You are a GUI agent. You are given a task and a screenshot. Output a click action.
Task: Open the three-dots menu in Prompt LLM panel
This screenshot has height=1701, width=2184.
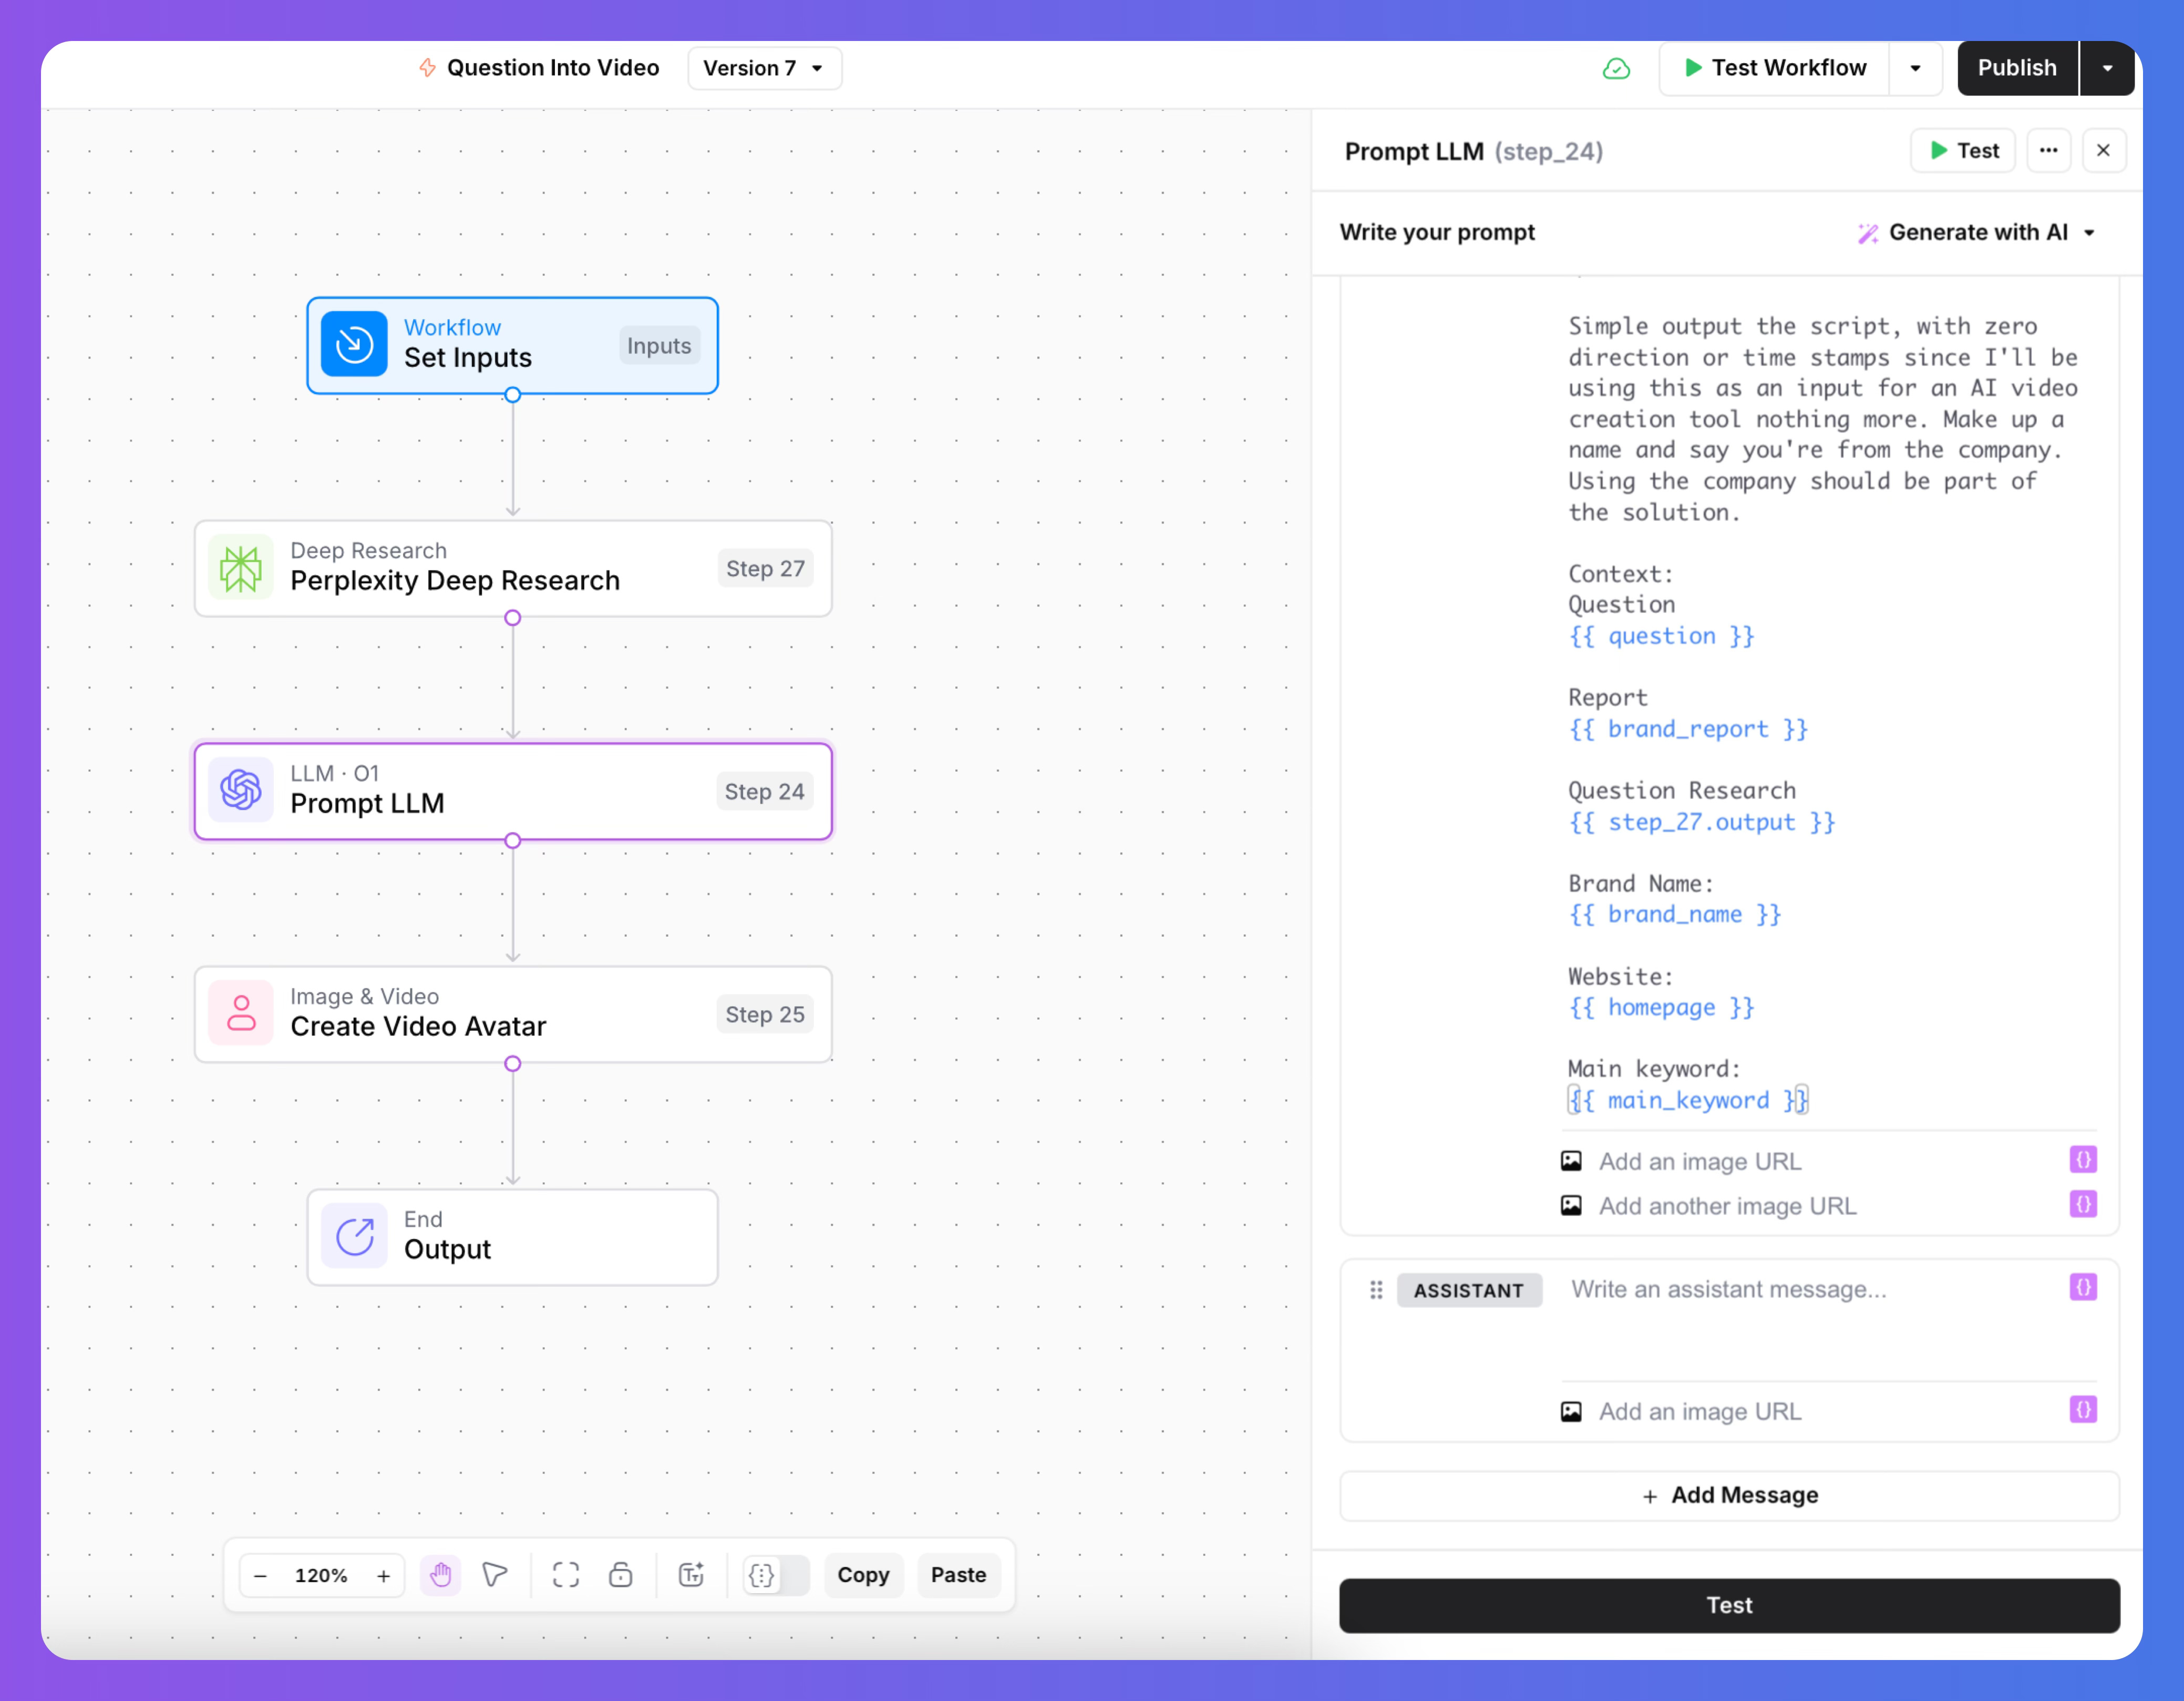pyautogui.click(x=2048, y=151)
